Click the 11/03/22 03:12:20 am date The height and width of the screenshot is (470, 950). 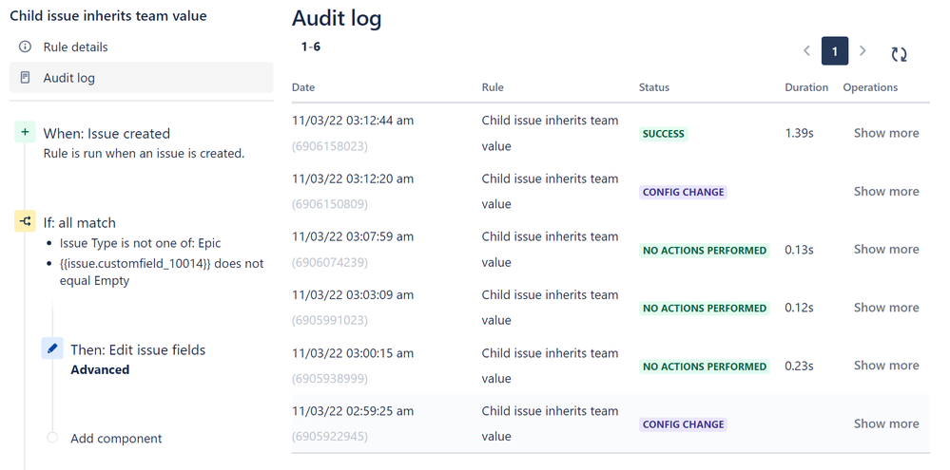(353, 179)
